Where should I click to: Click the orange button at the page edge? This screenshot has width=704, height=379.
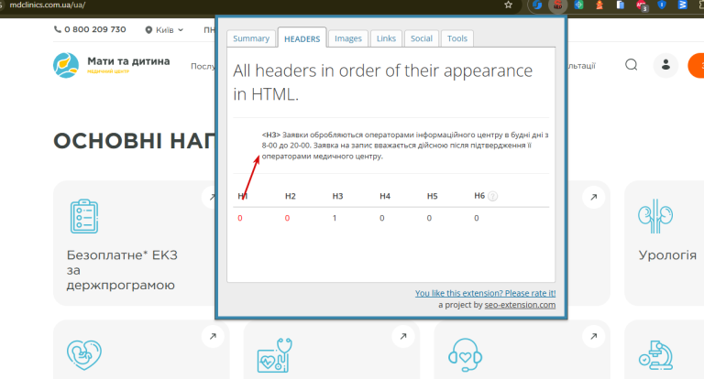tap(697, 66)
